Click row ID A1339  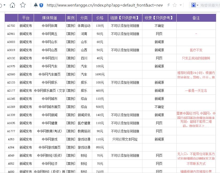click(x=11, y=115)
